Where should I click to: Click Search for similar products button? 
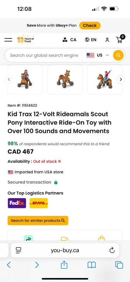click(x=38, y=221)
